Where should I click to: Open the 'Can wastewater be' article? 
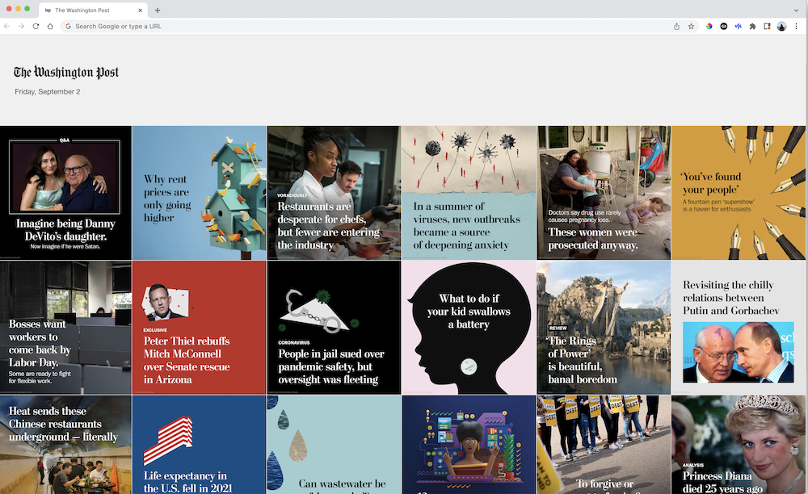(334, 445)
